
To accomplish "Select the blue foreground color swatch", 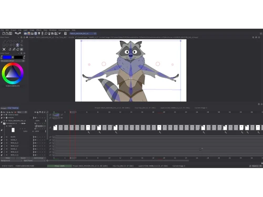I will [x=7, y=57].
